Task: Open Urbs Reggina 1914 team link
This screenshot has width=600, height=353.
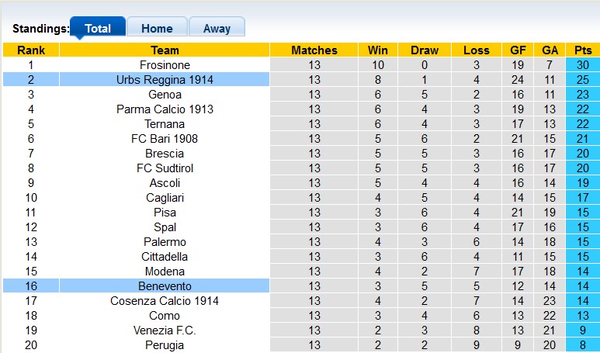Action: pyautogui.click(x=165, y=80)
